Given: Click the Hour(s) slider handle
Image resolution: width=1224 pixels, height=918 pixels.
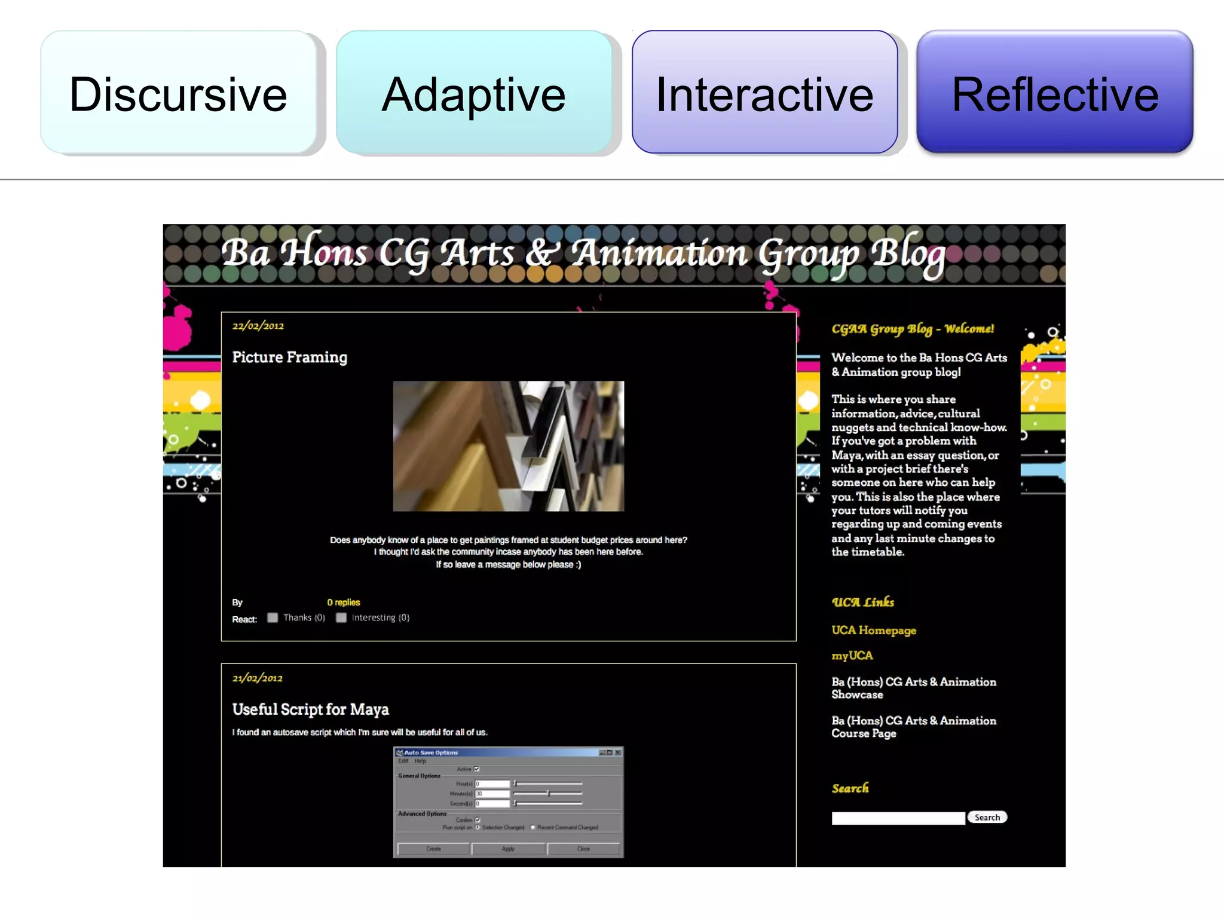Looking at the screenshot, I should pos(515,784).
